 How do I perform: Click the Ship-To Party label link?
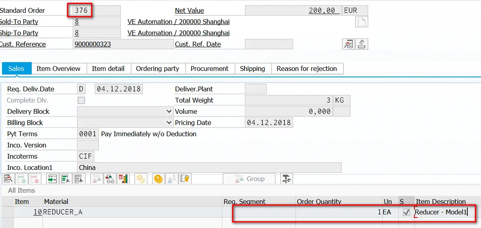(x=19, y=33)
